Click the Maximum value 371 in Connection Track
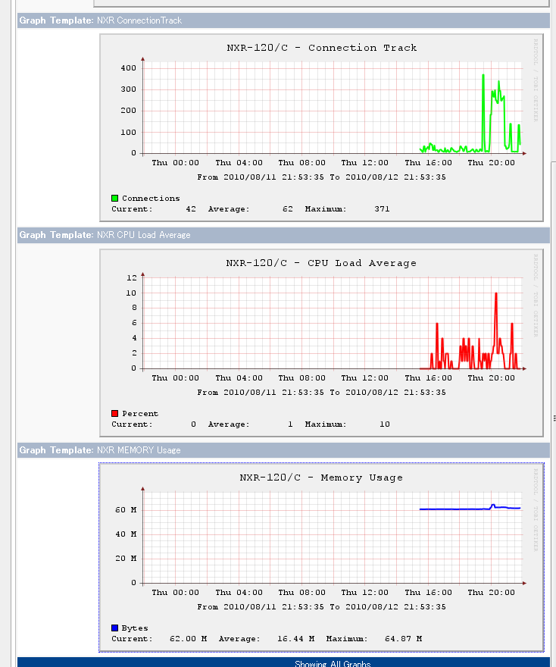The width and height of the screenshot is (556, 667). tap(382, 209)
